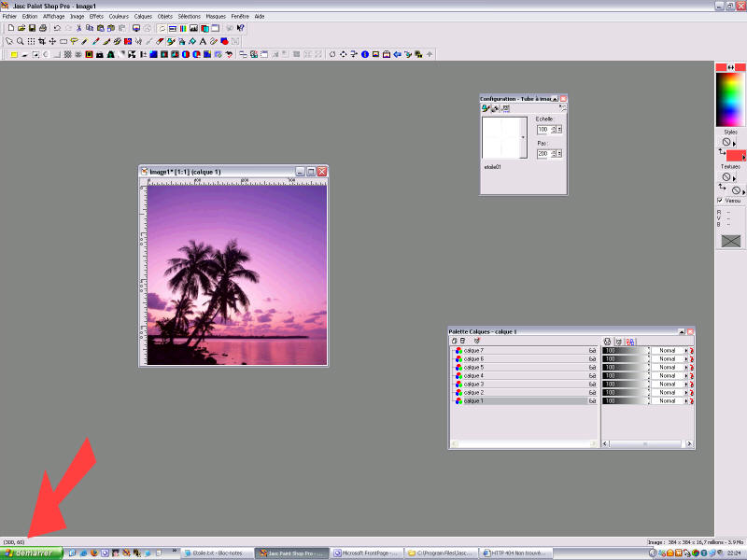This screenshot has width=747, height=560.
Task: Open the Fichier menu
Action: [x=9, y=16]
